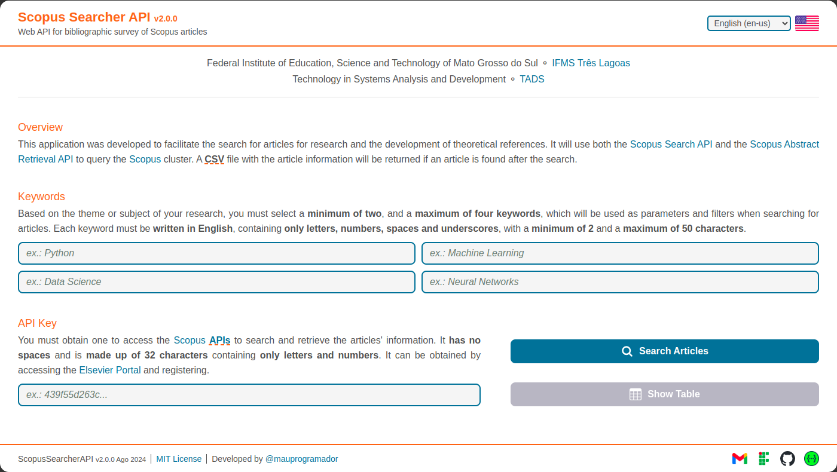Open the green Swagger API docs icon
Screen dimensions: 837x472
coord(811,459)
